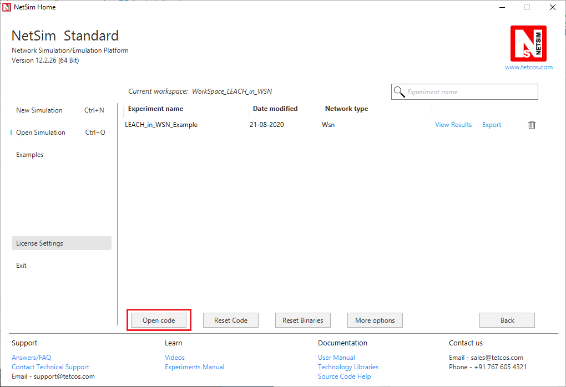Click the Version 12.2.26 text

[x=45, y=60]
